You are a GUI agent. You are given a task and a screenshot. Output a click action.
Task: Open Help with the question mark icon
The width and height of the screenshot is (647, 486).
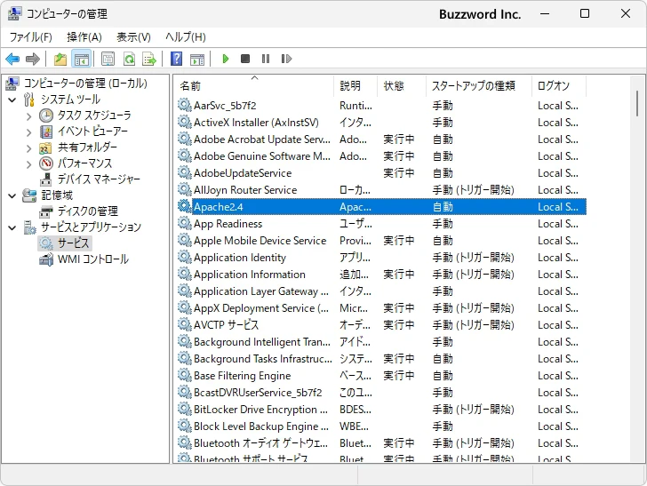tap(176, 60)
